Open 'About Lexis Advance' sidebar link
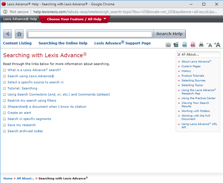 pyautogui.click(x=196, y=61)
